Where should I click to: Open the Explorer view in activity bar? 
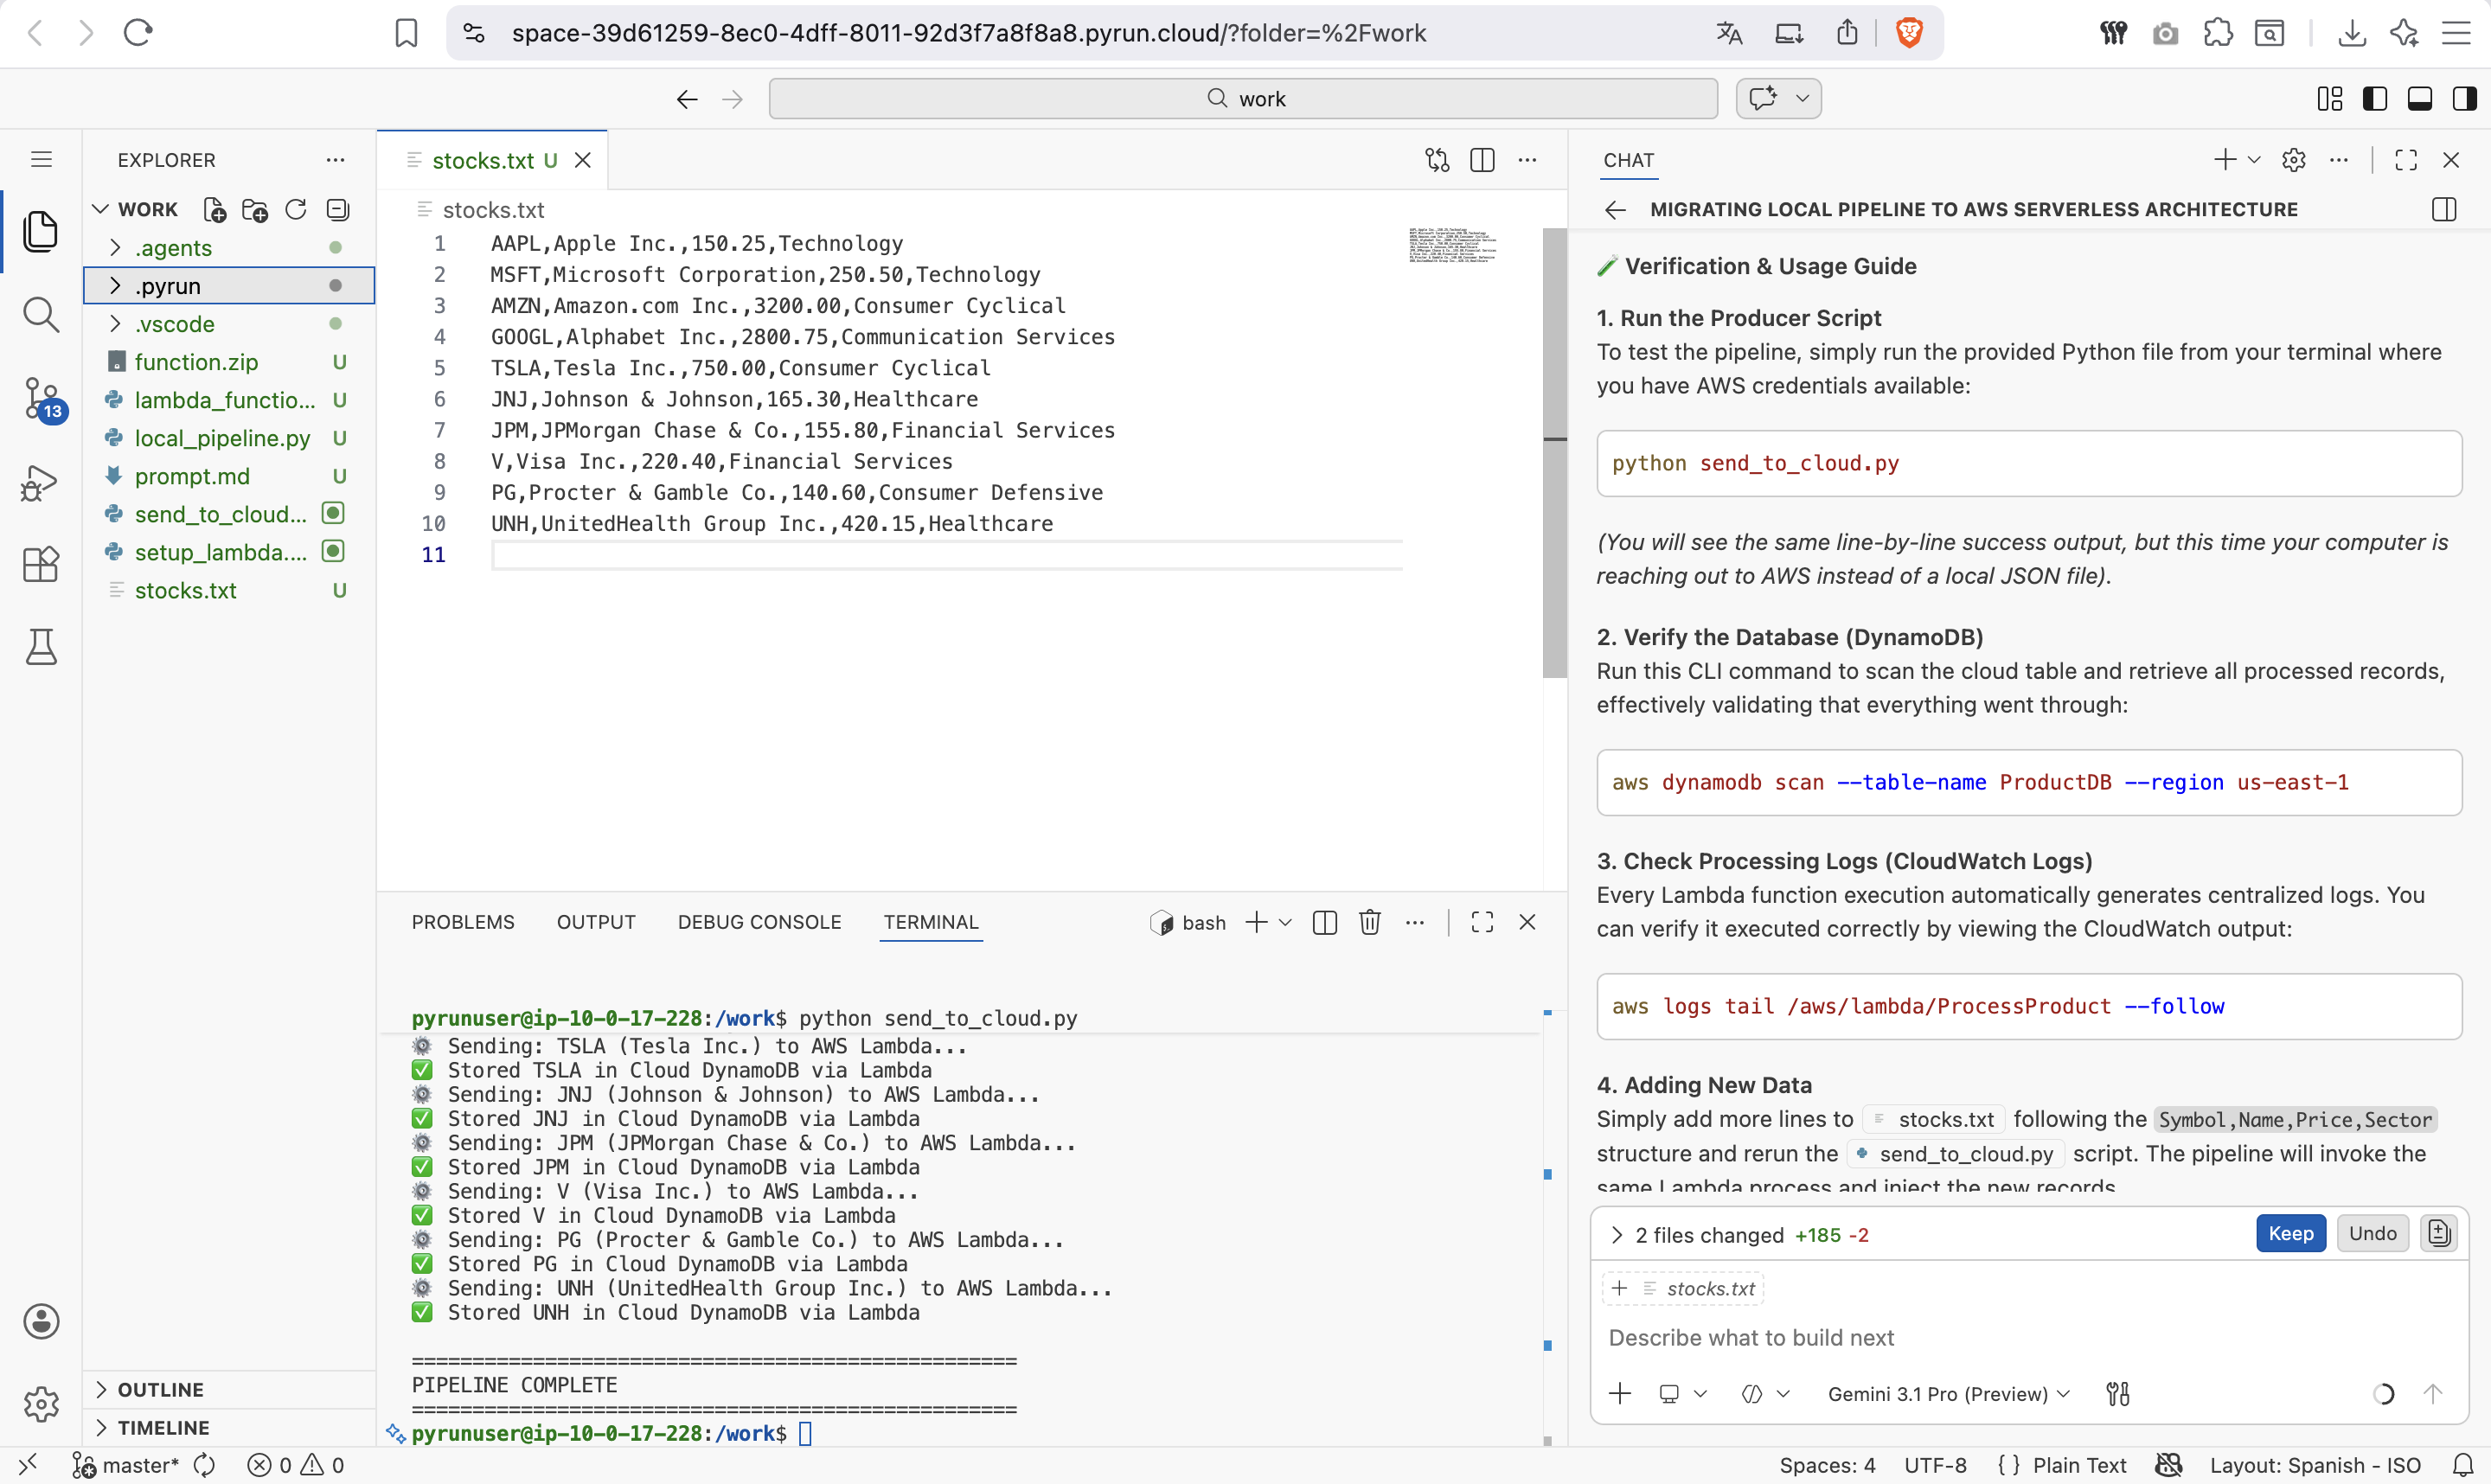click(x=41, y=232)
